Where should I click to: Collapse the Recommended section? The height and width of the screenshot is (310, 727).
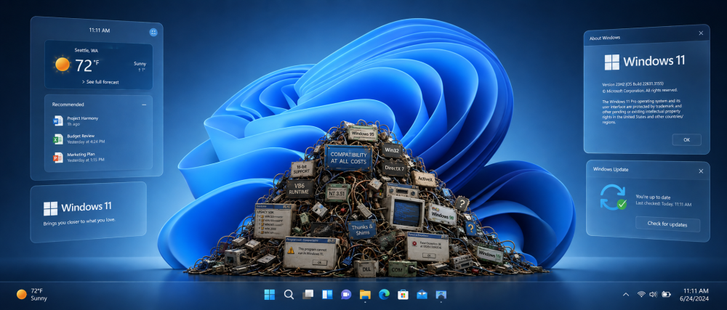point(144,105)
